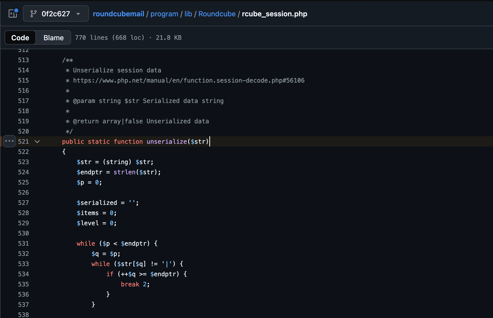493x318 pixels.
Task: Click '$items = 0;' on line 528
Action: 97,213
